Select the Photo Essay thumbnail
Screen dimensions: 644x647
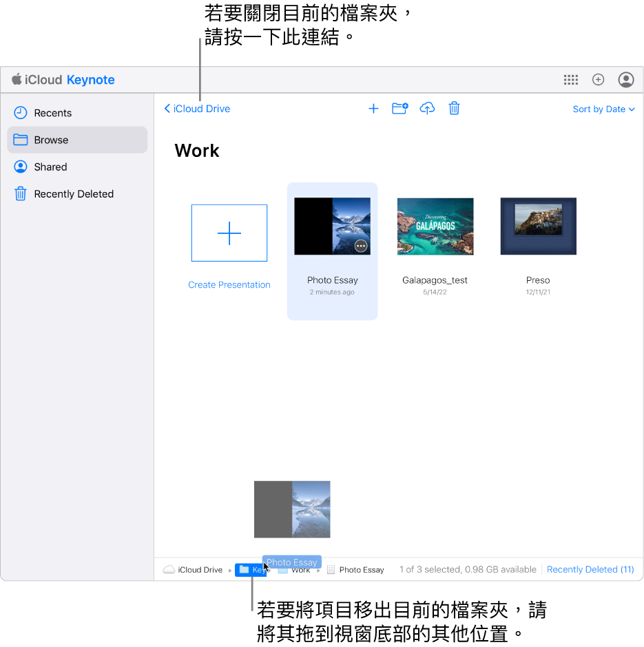click(x=332, y=226)
